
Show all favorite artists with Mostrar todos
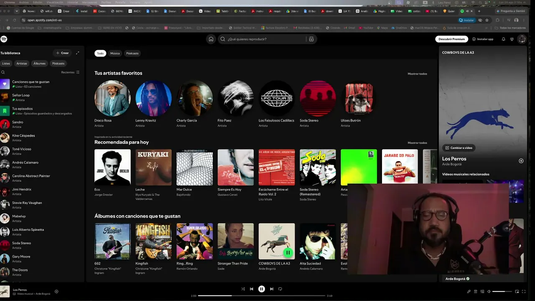coord(417,74)
